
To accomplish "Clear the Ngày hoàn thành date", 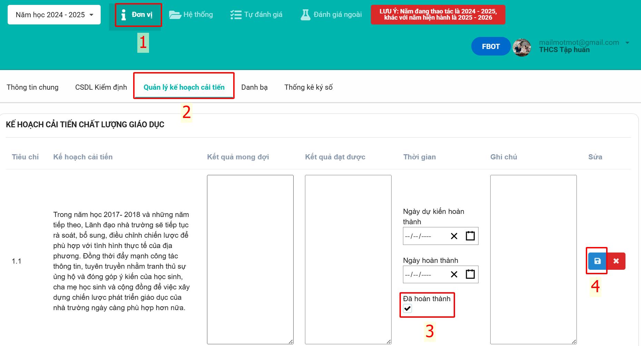I will click(x=454, y=275).
